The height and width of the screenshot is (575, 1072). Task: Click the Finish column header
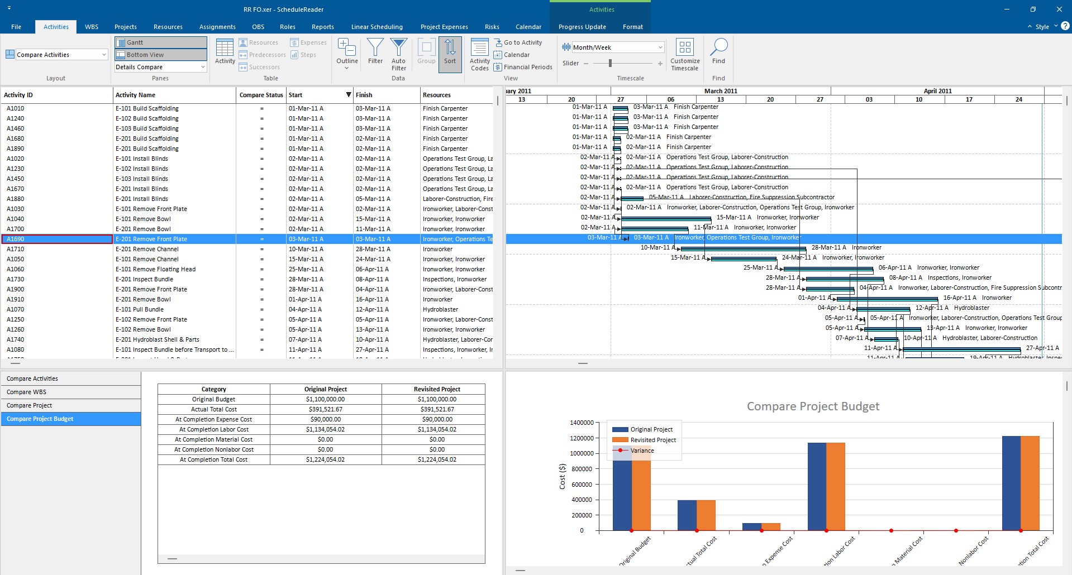point(387,95)
